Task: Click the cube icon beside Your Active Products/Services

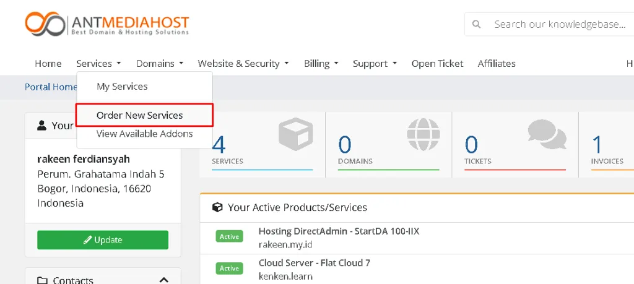Action: 217,207
